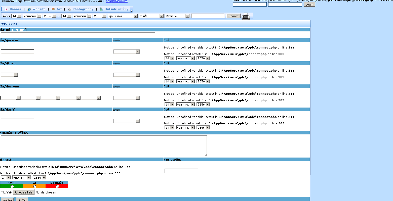The image size is (393, 201).
Task: Select the red ยังไม่เสร็จ radio button
Action: tap(57, 186)
